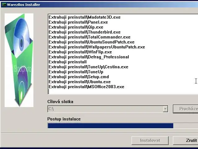Select log line preinstall\Madotate3D.exe
Screen dimensions: 198x149
[x=84, y=17]
